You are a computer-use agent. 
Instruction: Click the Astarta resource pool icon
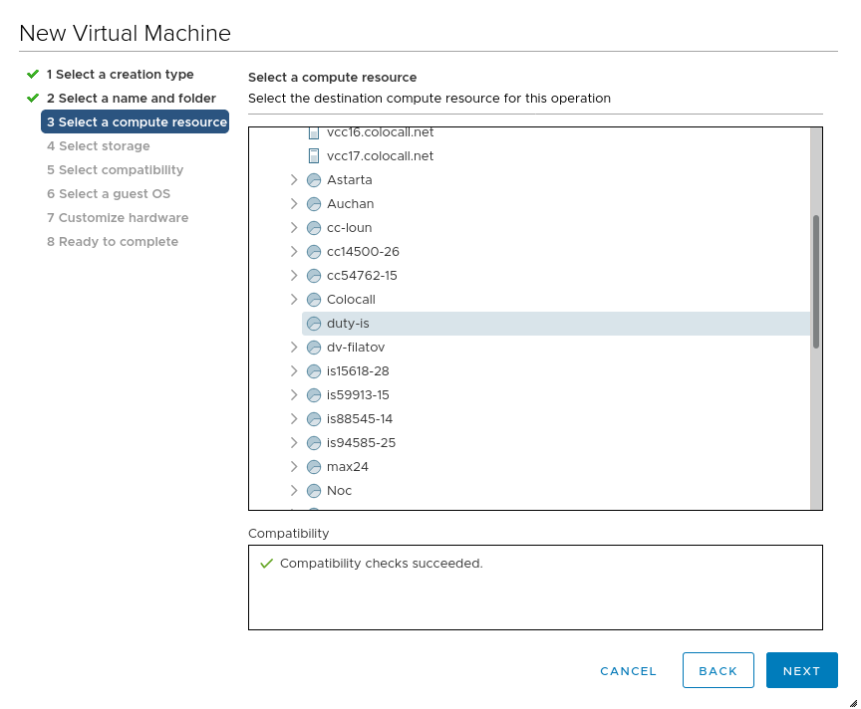click(x=314, y=180)
